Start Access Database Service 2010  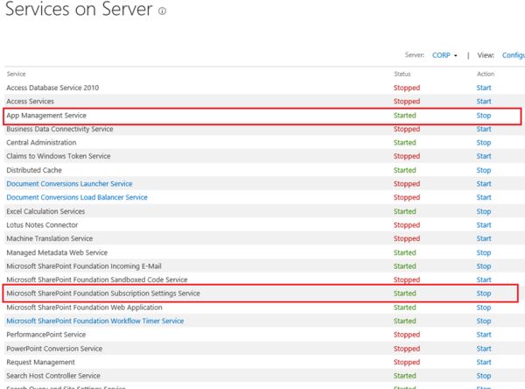point(484,88)
